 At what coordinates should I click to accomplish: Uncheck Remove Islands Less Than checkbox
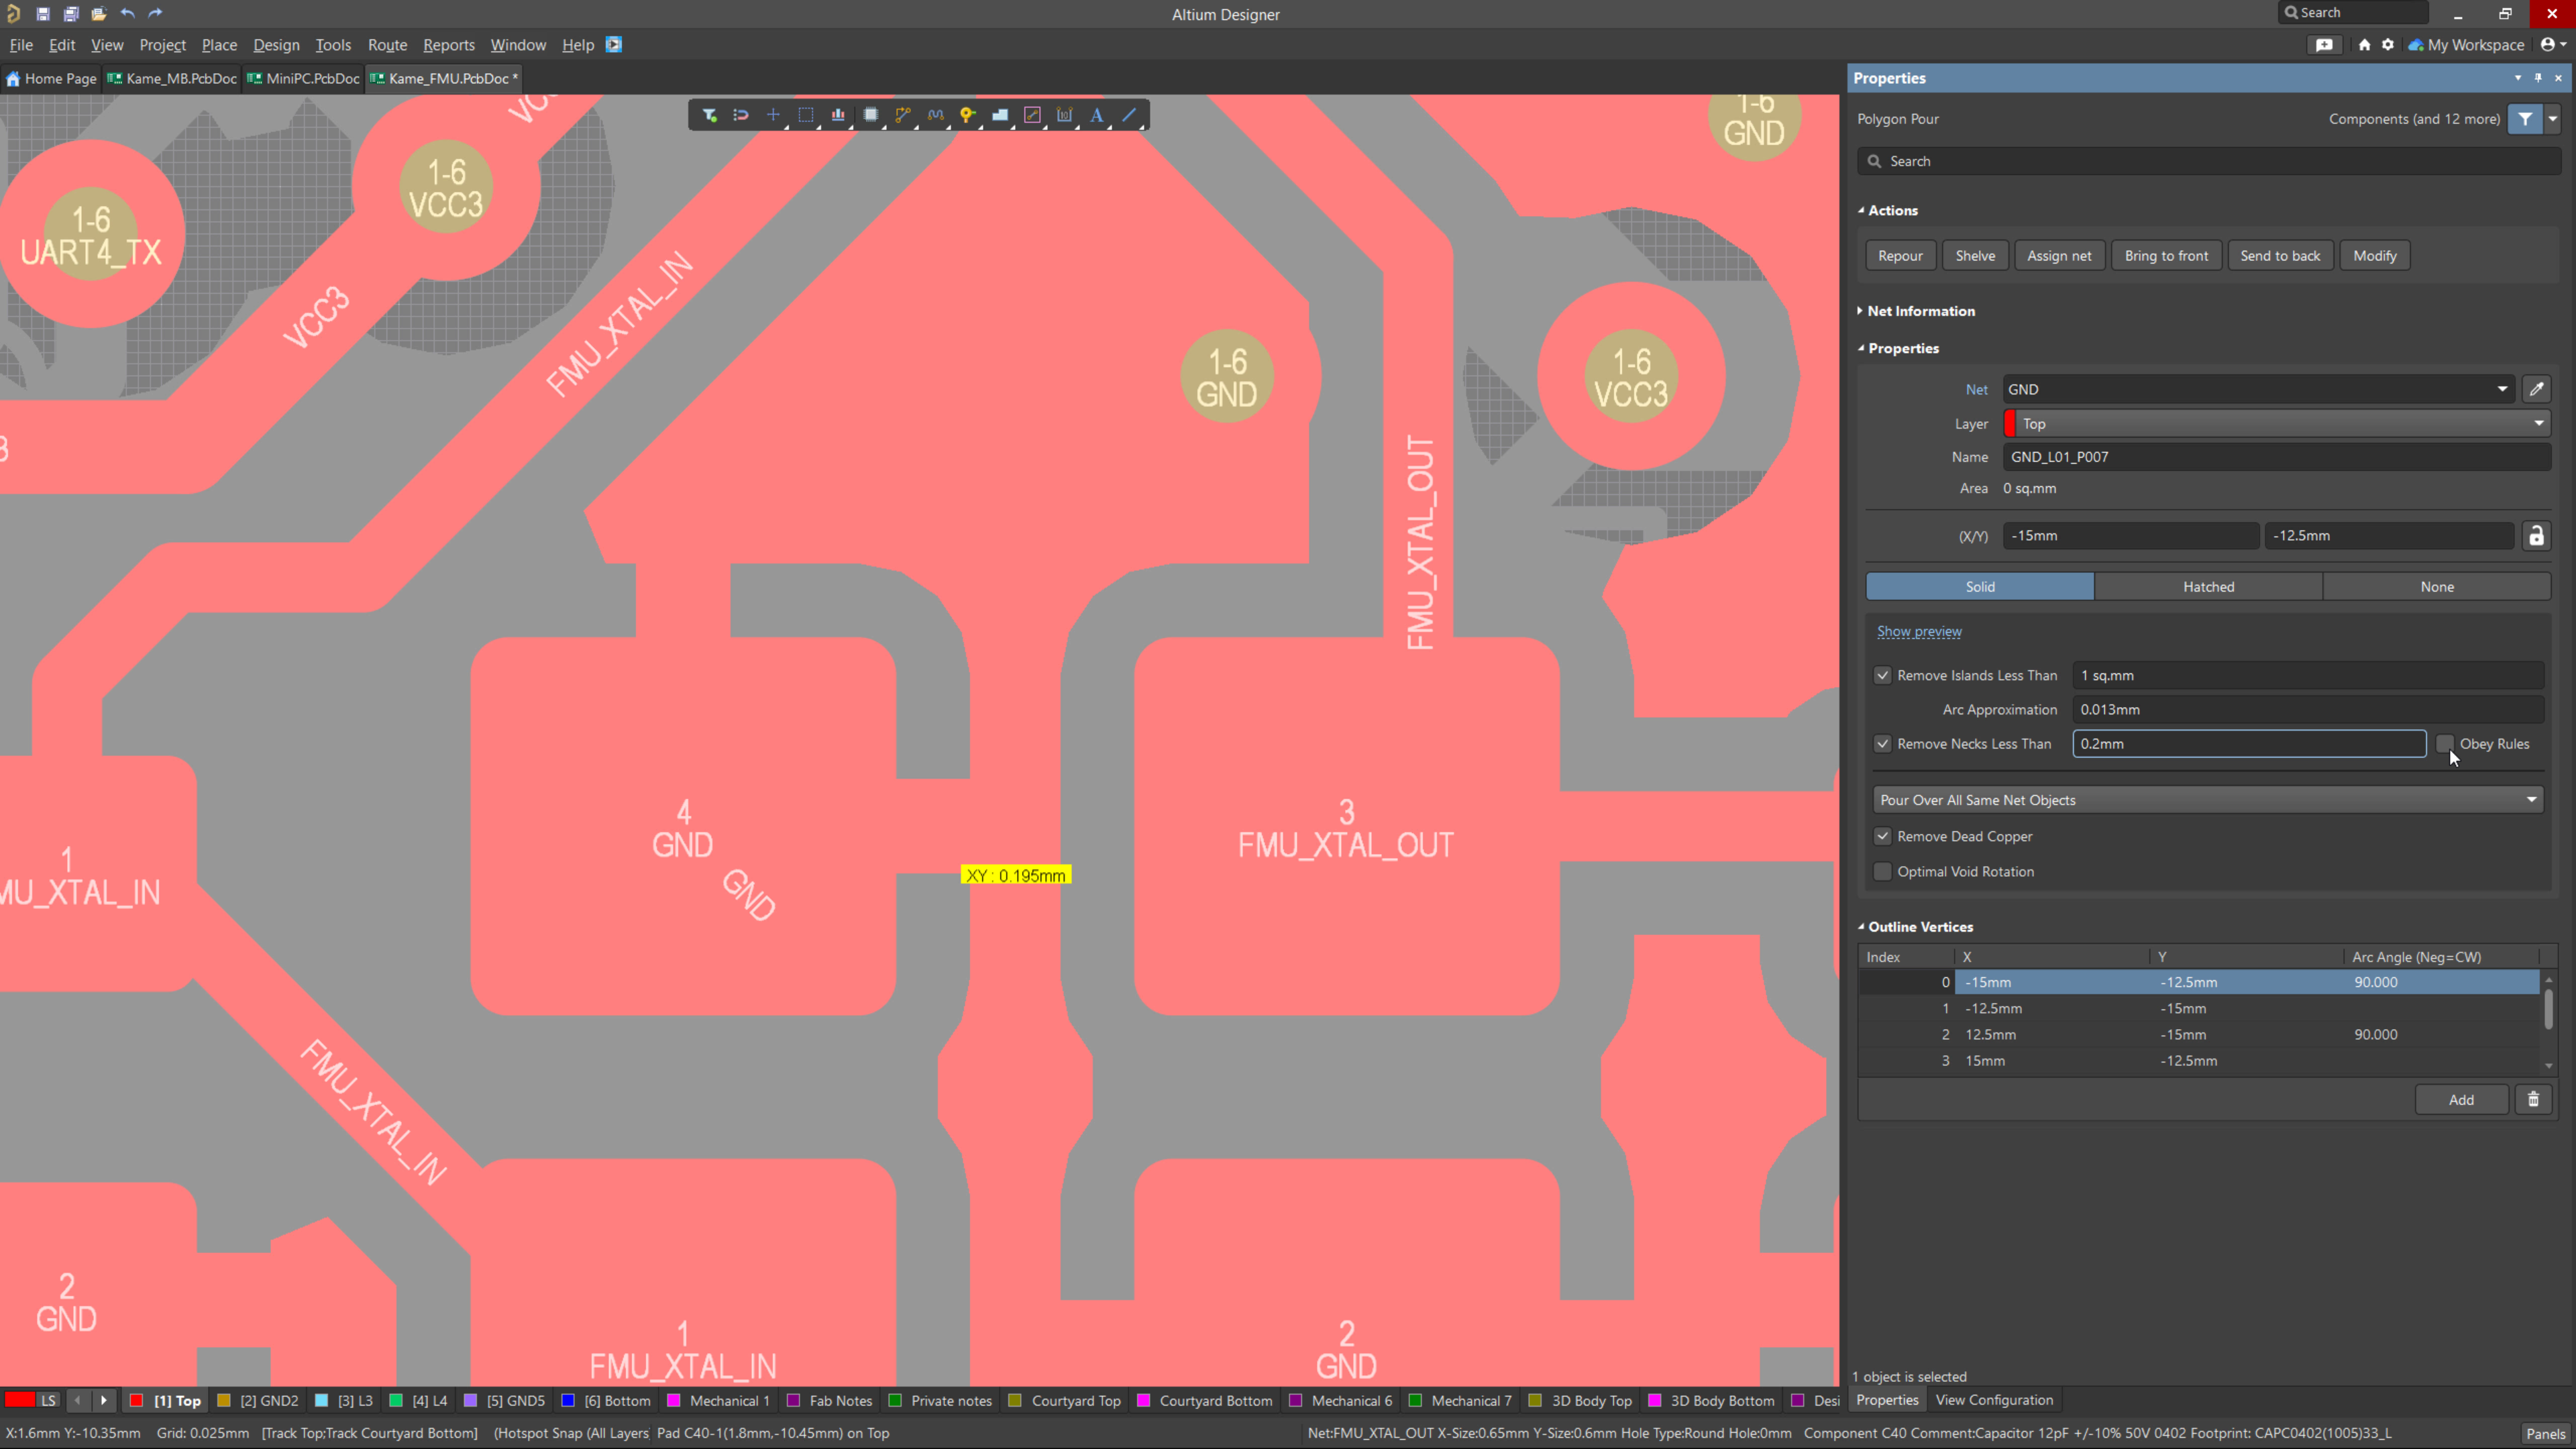(x=1882, y=676)
